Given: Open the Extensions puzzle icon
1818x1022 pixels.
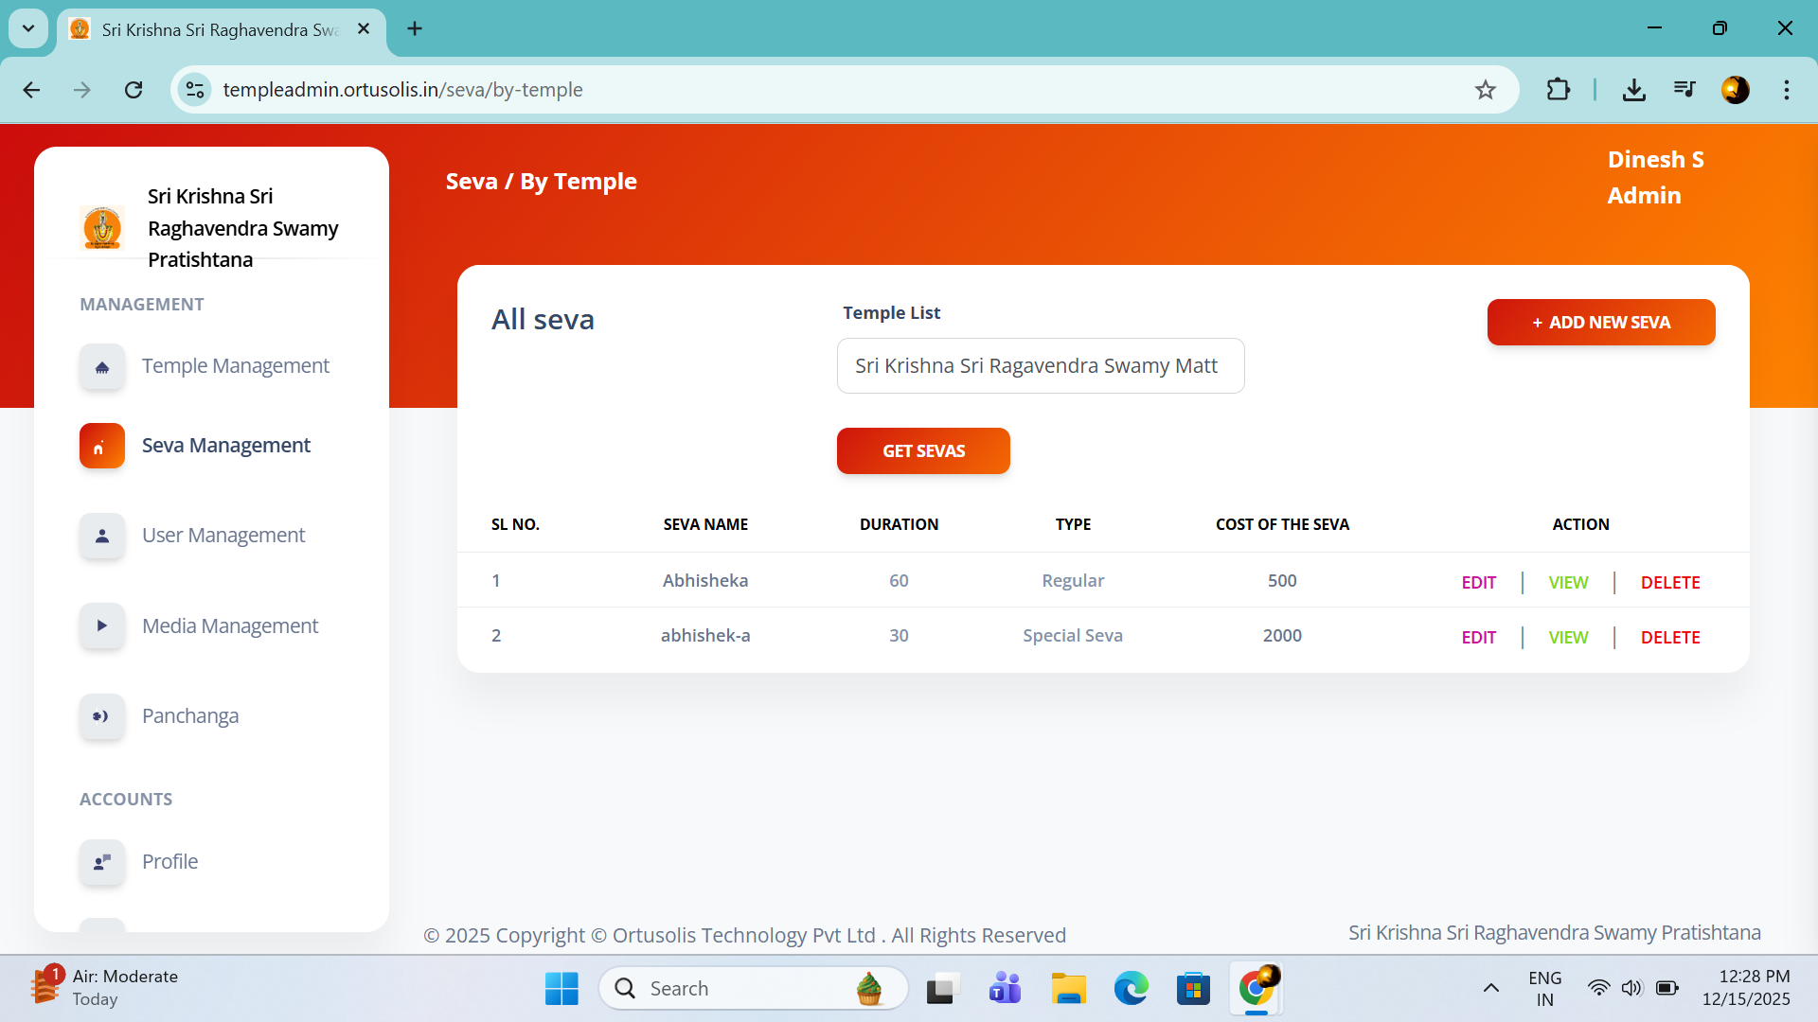Looking at the screenshot, I should 1558,90.
